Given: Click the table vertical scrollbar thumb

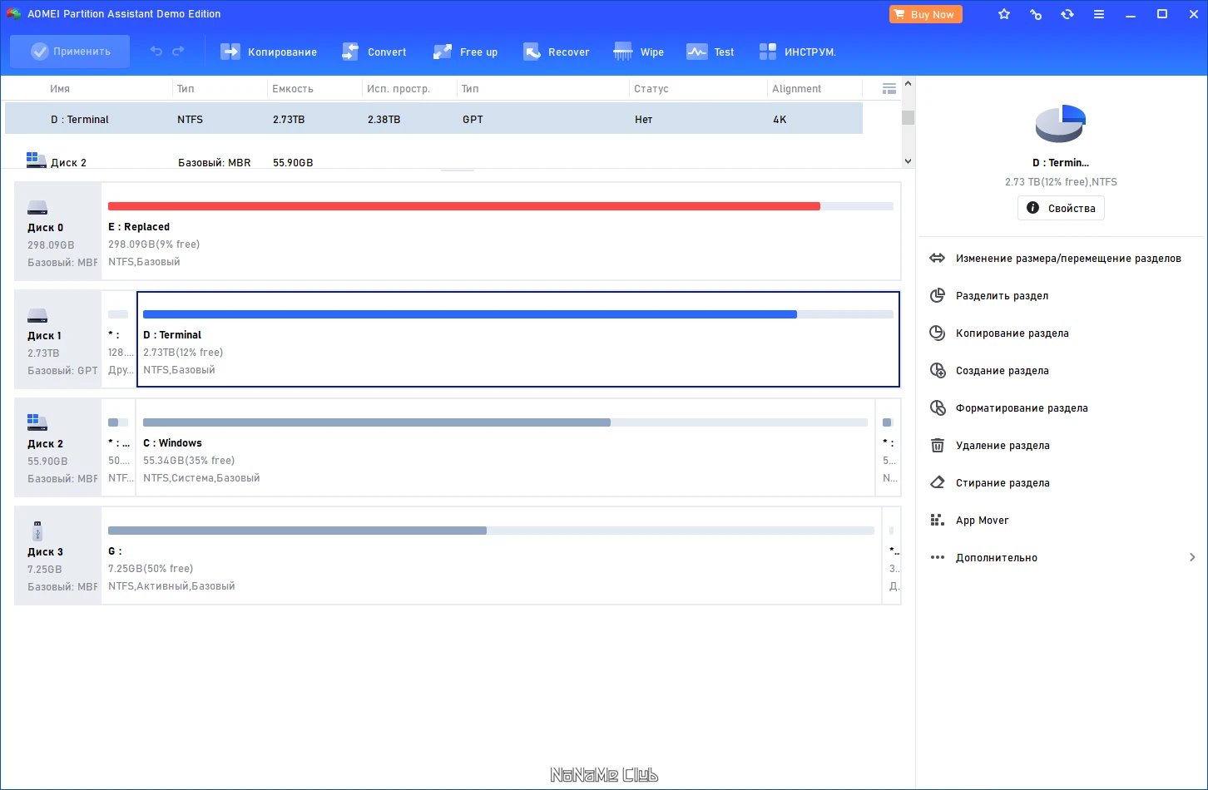Looking at the screenshot, I should [908, 117].
